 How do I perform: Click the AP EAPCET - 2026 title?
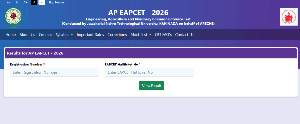[138, 13]
